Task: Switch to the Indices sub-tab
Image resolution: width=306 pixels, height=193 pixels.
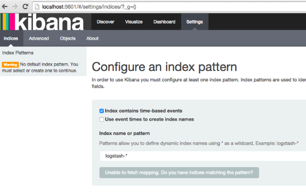Action: coord(11,38)
